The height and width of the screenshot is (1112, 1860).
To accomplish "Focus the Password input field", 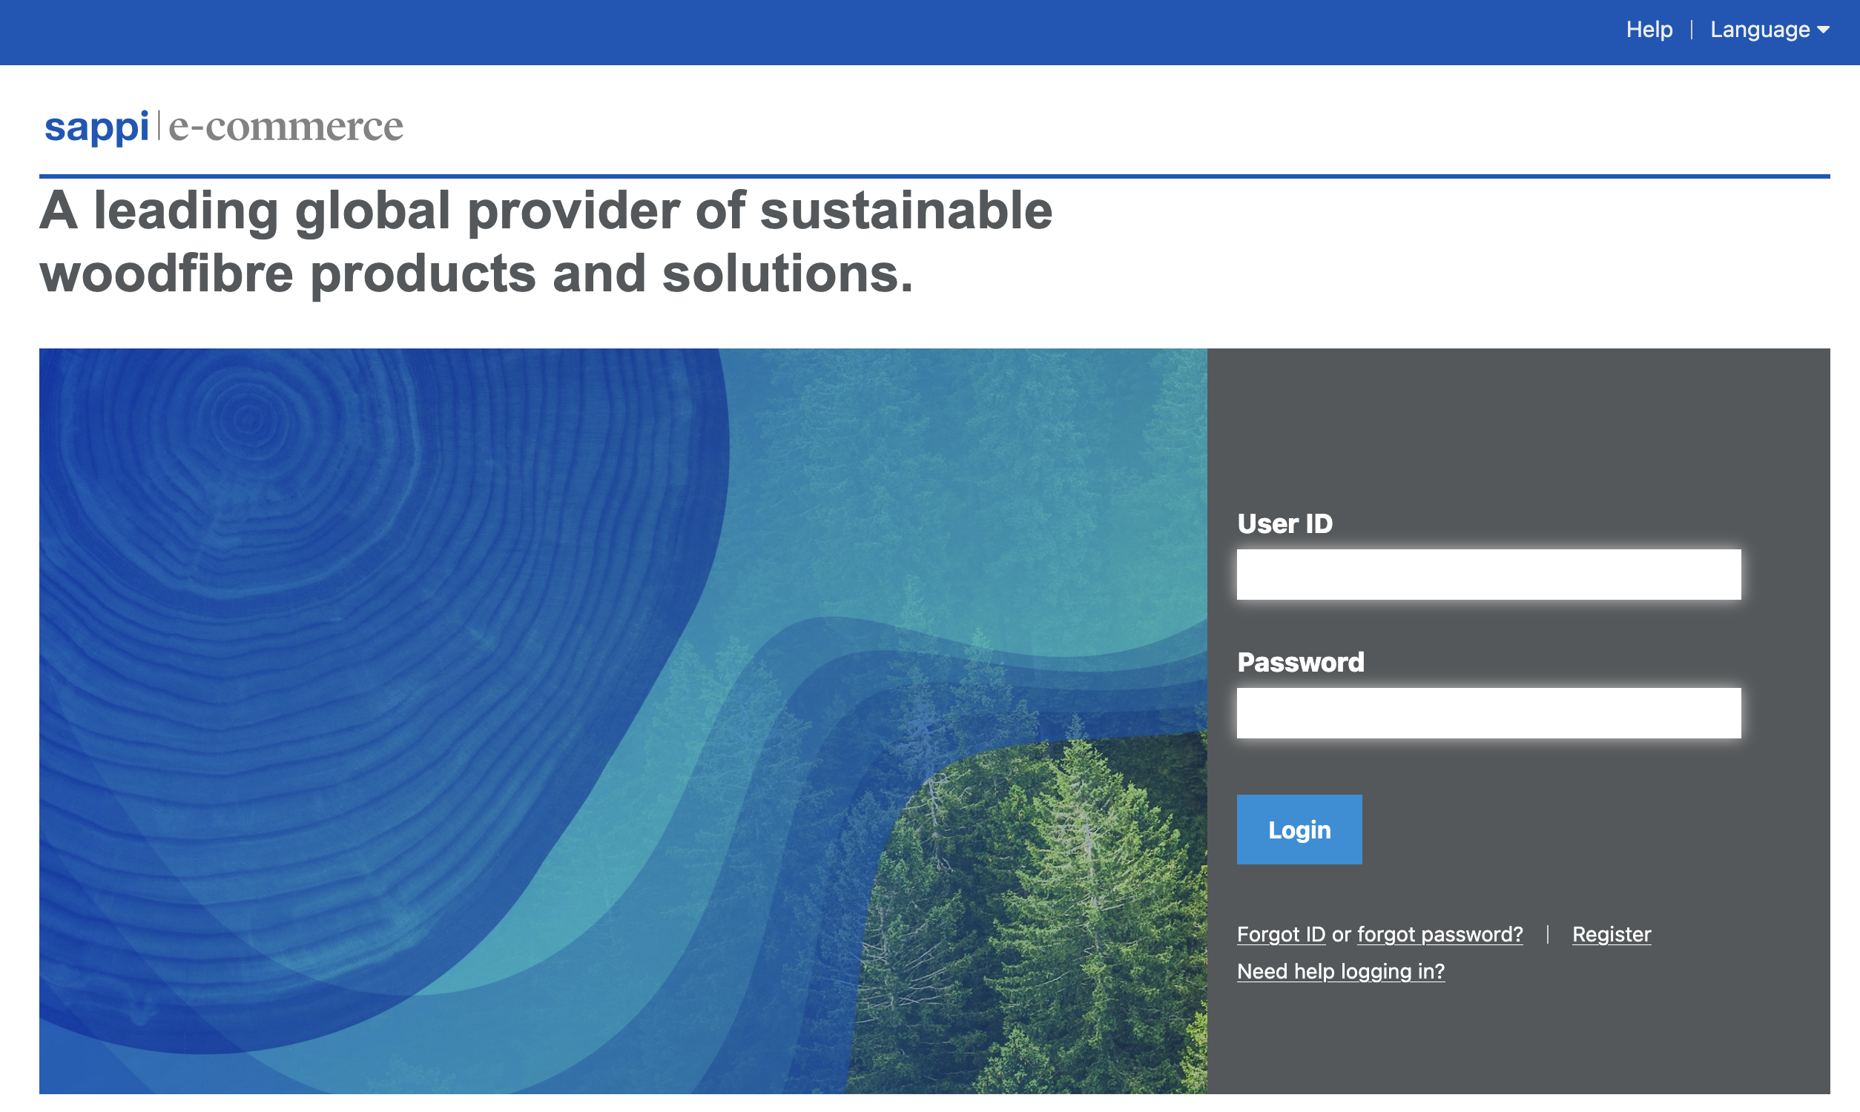I will pyautogui.click(x=1488, y=712).
